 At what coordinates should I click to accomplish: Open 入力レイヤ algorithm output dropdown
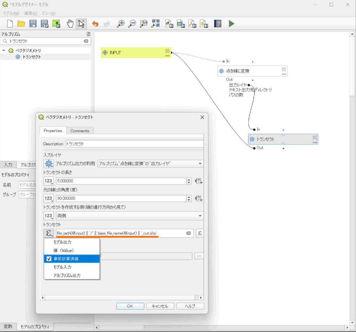[151, 164]
